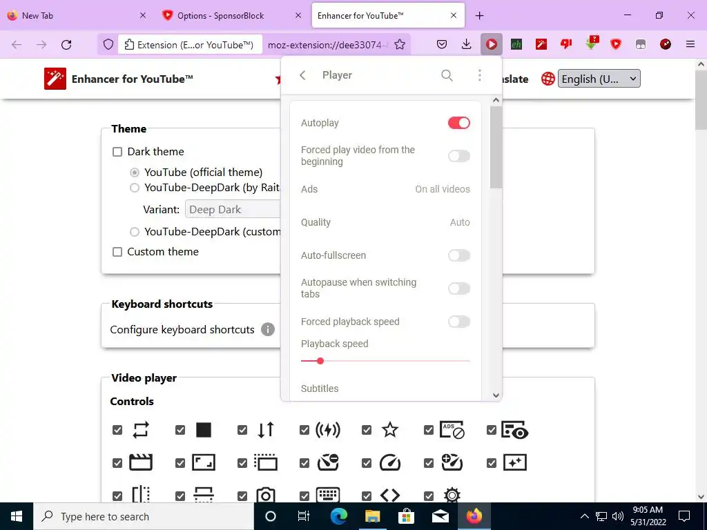This screenshot has width=707, height=530.
Task: Click the video filters sparkle icon
Action: coord(515,462)
